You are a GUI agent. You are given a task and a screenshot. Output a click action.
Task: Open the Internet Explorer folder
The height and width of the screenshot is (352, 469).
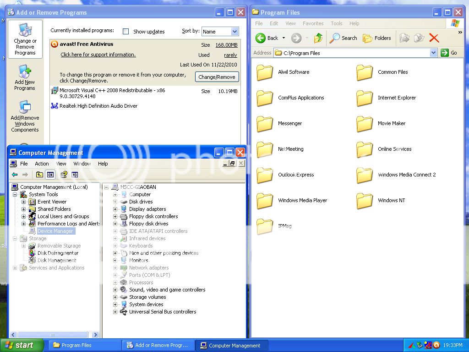[x=386, y=98]
